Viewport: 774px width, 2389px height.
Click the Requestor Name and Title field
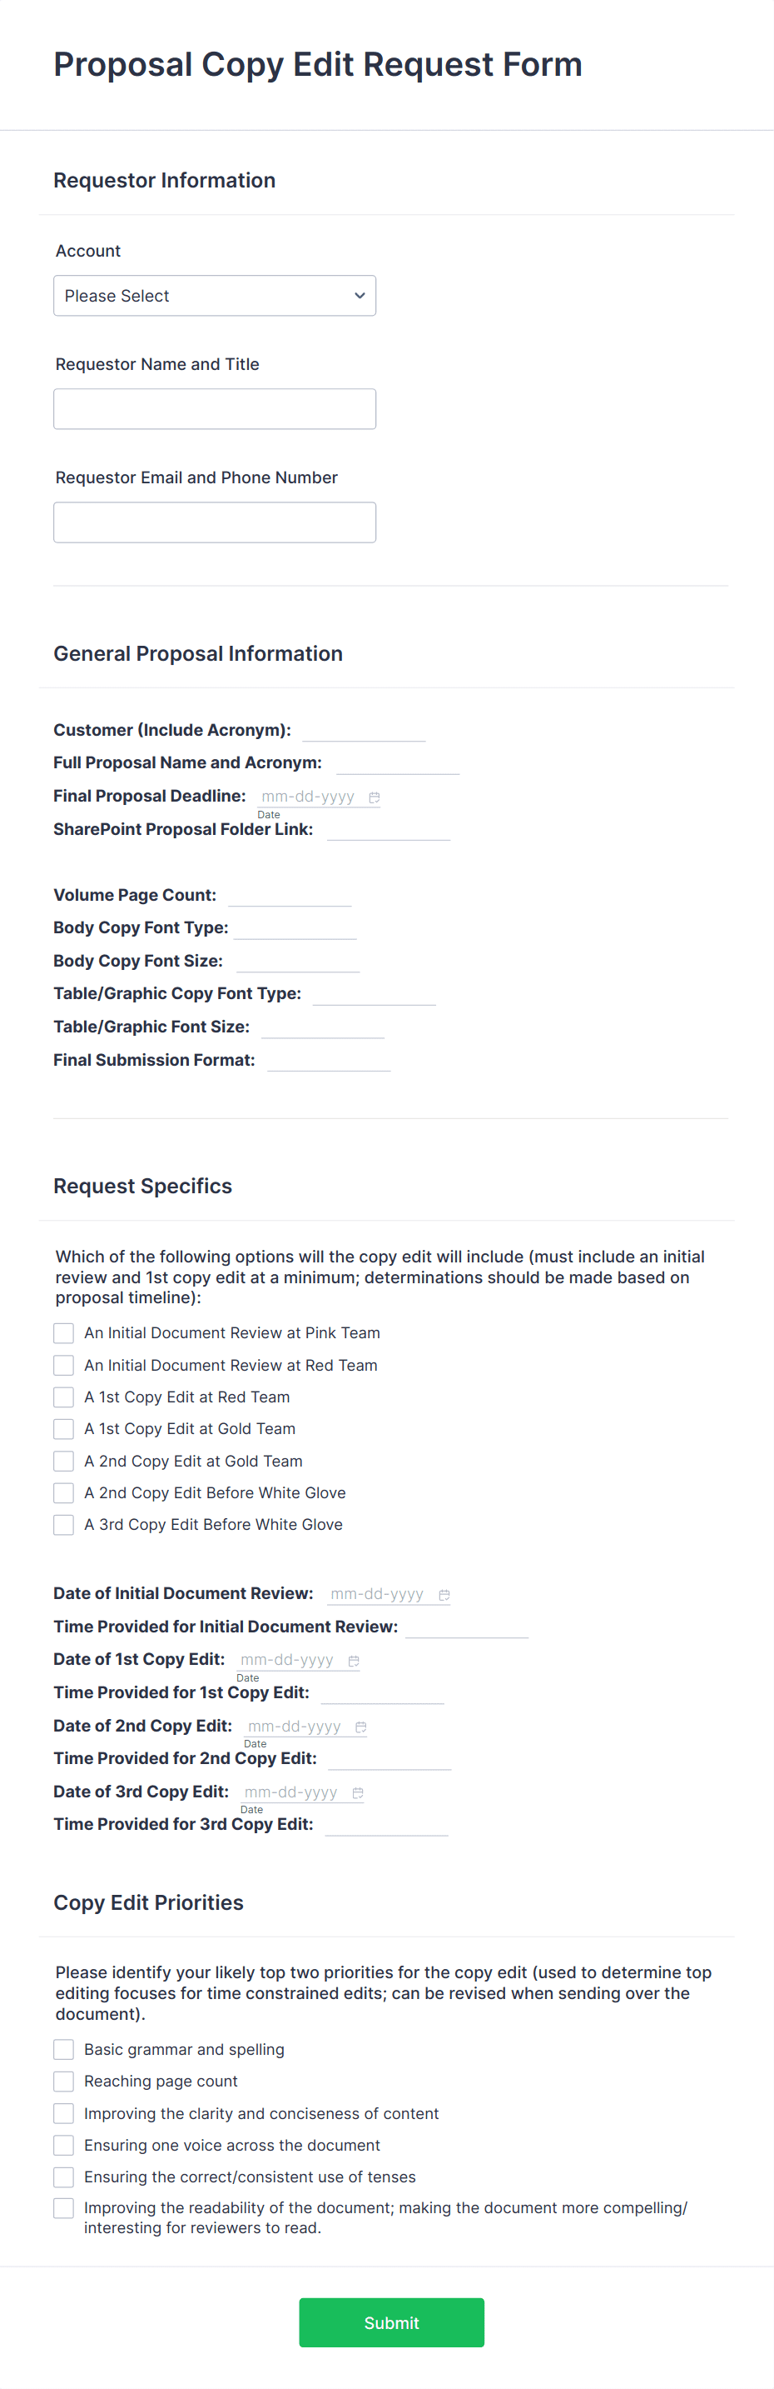[214, 408]
